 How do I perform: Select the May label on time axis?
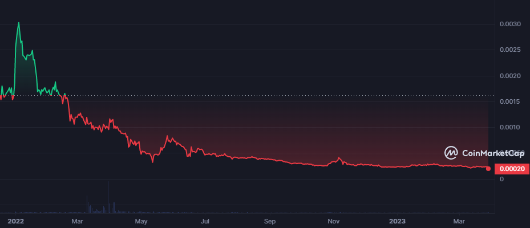(141, 219)
